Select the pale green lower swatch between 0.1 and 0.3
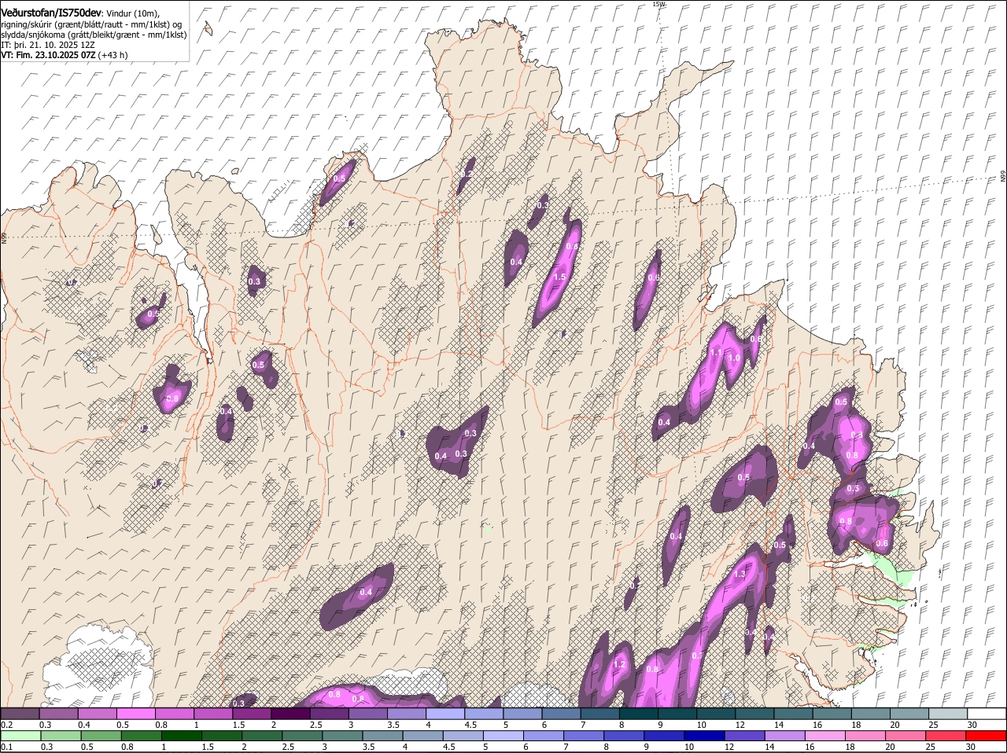 coord(20,736)
